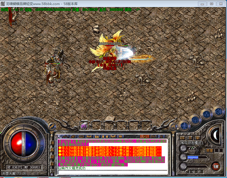Click the 金币 30000000 gold entry
This screenshot has height=178, width=227.
point(111,10)
